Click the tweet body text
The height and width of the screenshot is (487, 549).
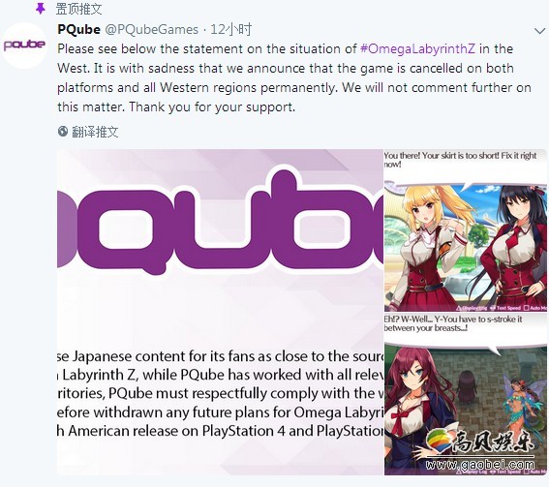[294, 77]
